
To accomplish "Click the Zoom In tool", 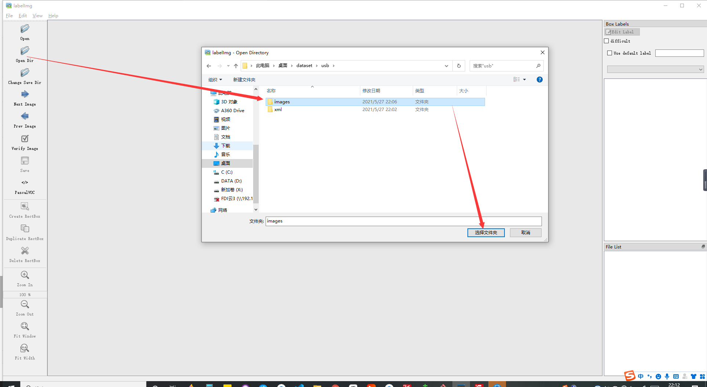I will point(25,279).
